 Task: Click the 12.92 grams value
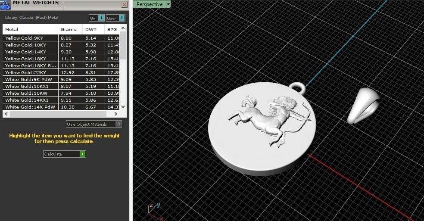(x=67, y=72)
